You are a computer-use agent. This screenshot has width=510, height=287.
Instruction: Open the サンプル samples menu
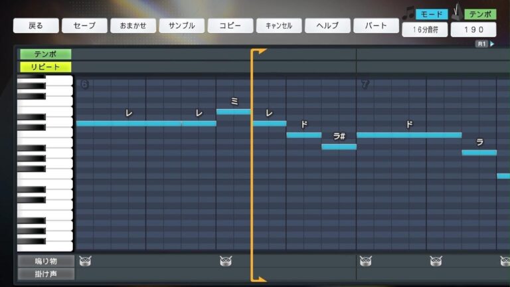(x=181, y=26)
